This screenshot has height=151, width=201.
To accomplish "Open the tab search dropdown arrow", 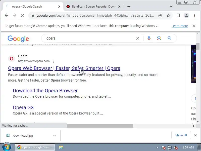I will (171, 7).
